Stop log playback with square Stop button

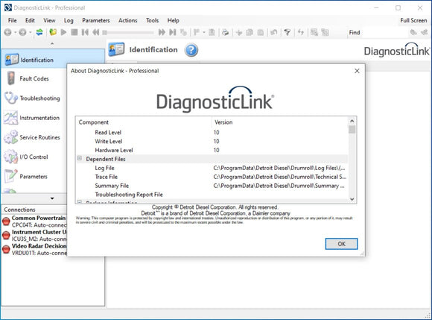[74, 32]
